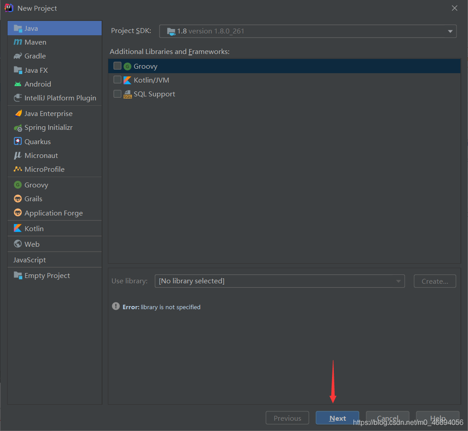Click the Groovy icon in left sidebar
The width and height of the screenshot is (468, 431).
[x=18, y=185]
